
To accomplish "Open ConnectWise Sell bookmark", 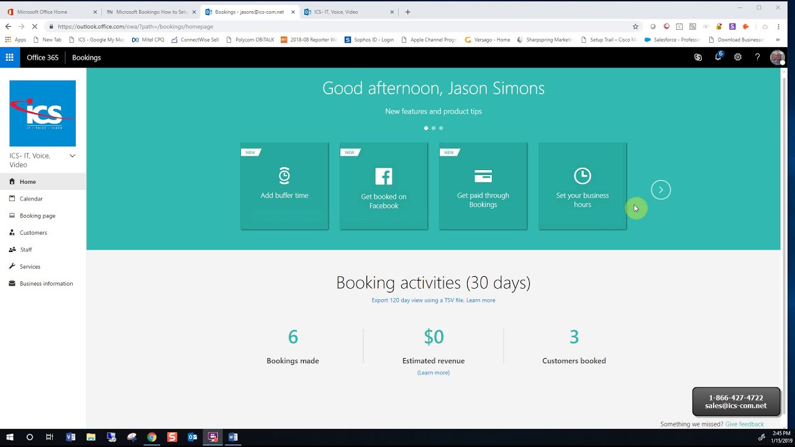I will 194,40.
